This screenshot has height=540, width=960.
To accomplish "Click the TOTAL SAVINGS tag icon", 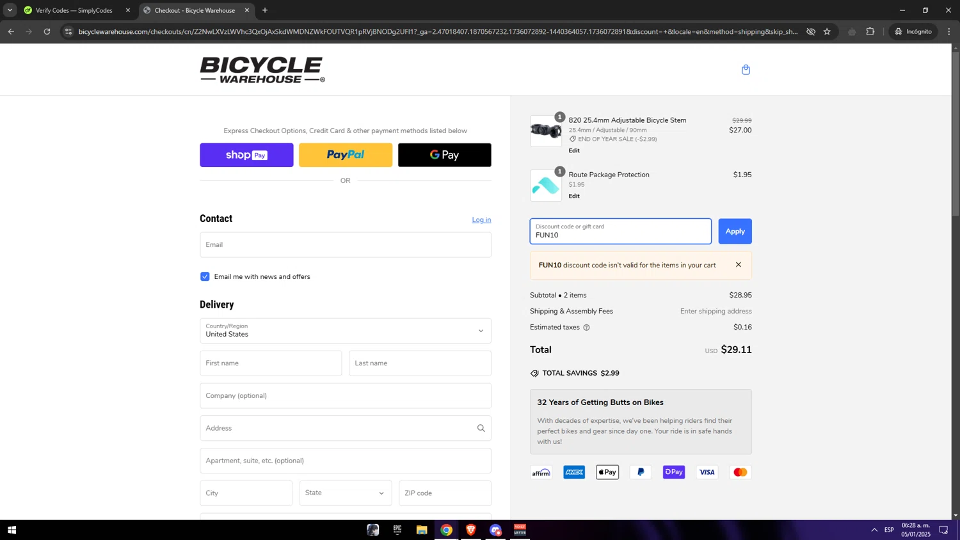I will click(x=534, y=374).
